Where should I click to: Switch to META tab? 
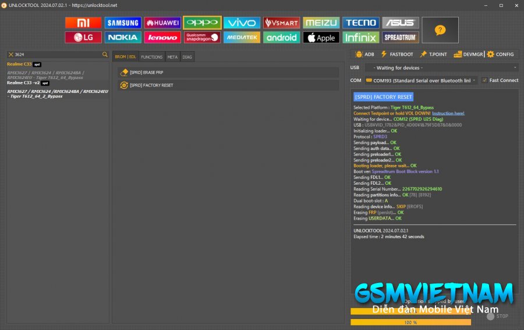click(172, 57)
